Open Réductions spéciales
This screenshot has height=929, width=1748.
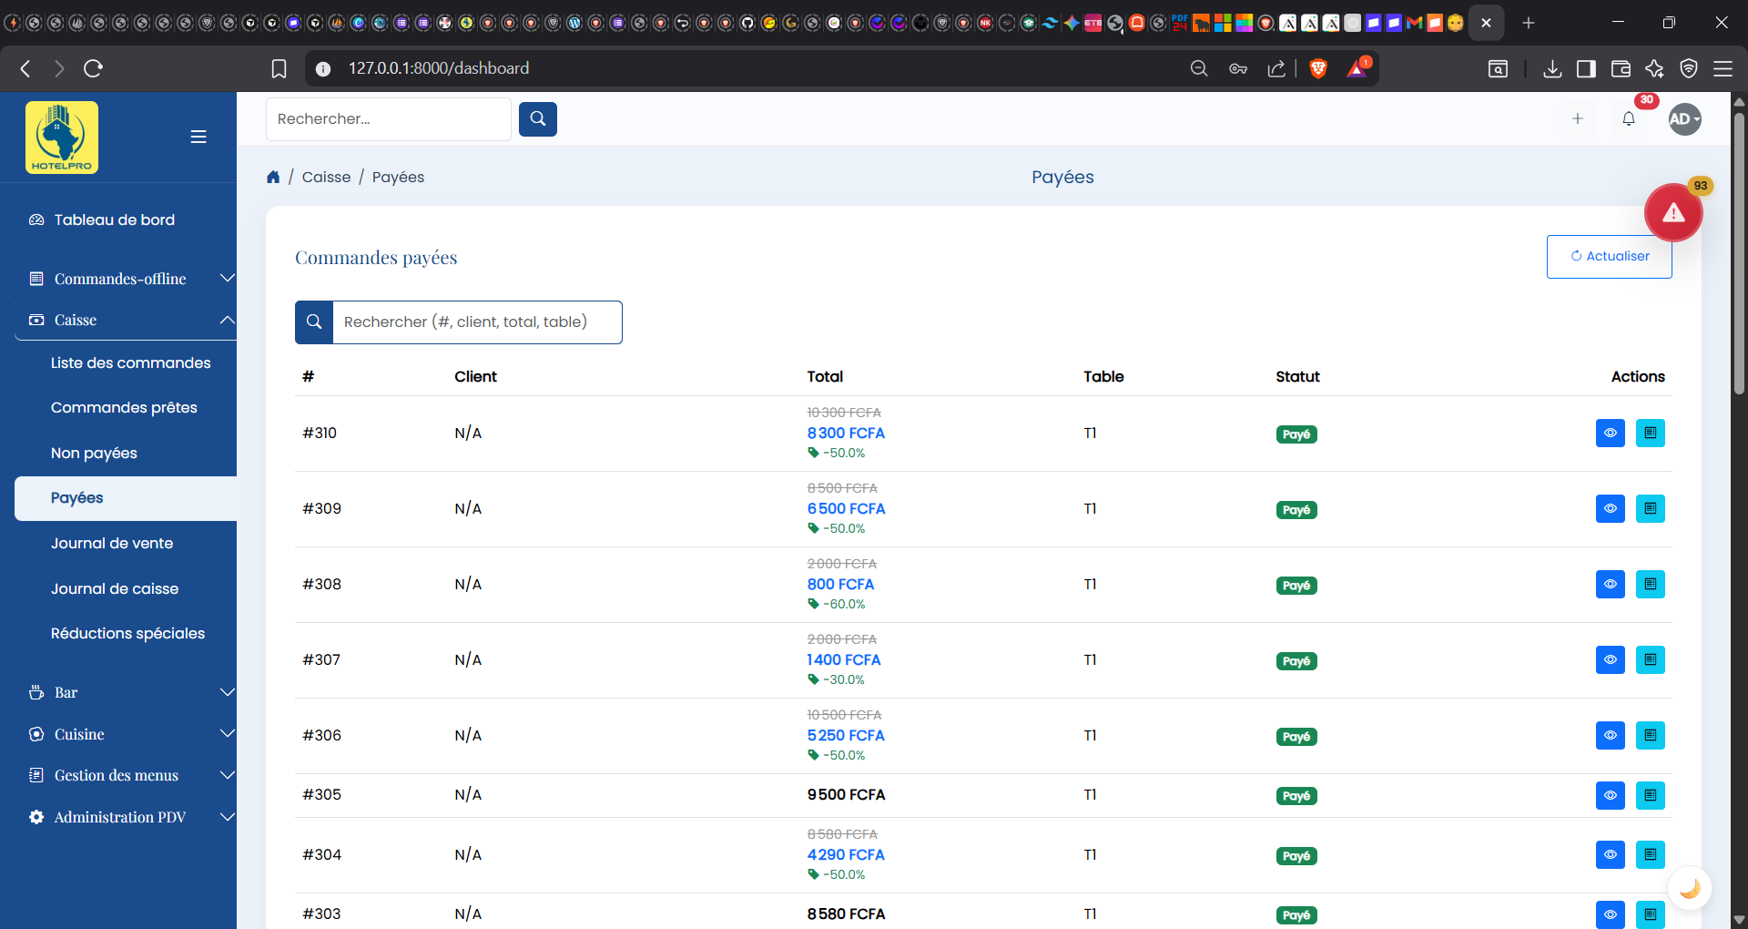tap(127, 633)
